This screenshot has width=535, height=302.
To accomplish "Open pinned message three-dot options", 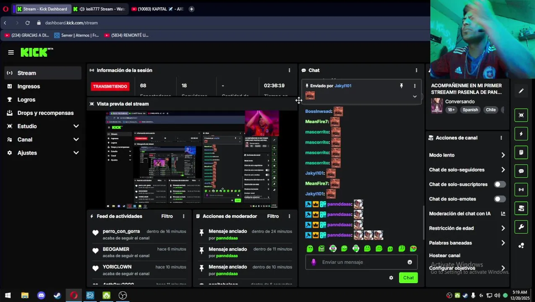I will pos(415,86).
